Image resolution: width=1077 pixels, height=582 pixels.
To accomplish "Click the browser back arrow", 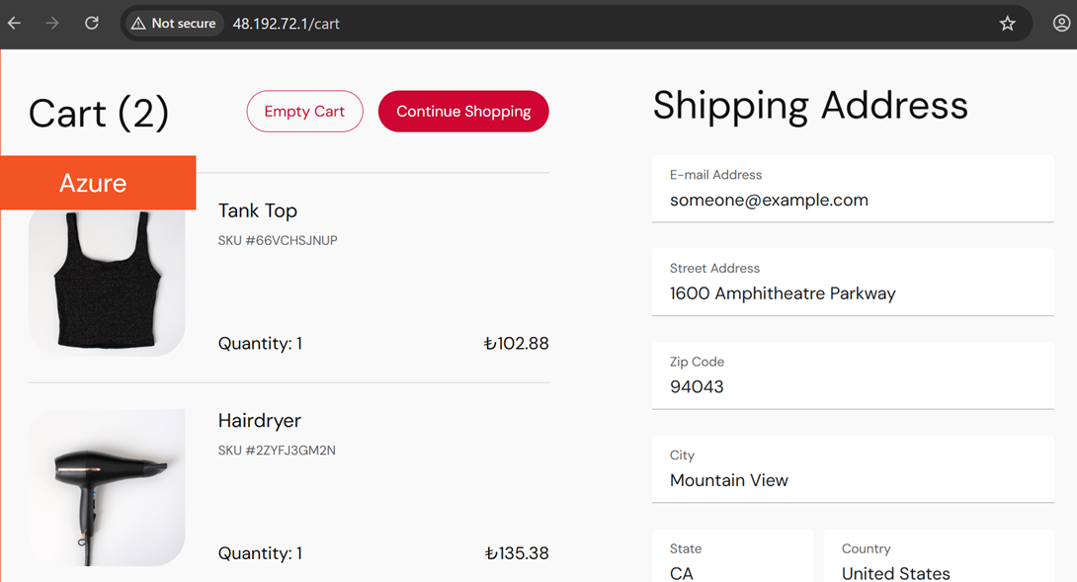I will (15, 24).
